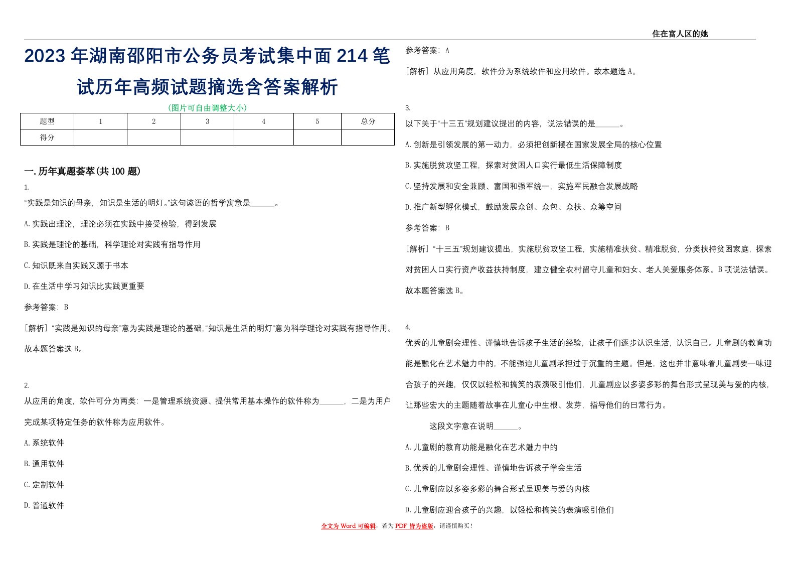Click question 2 stem about 软件可分为两类
Screen dimensions: 796x563
point(207,411)
